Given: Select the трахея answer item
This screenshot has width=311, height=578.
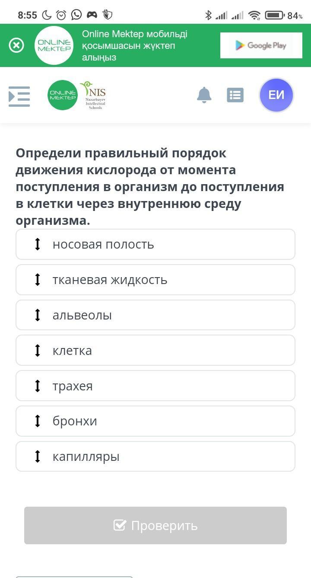Looking at the screenshot, I should point(155,386).
